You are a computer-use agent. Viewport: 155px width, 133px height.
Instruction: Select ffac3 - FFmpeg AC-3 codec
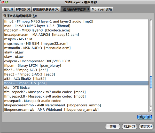76,70
